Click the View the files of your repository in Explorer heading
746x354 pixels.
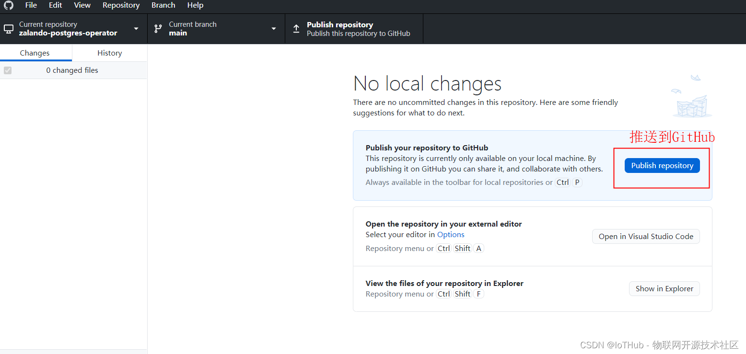(x=445, y=284)
